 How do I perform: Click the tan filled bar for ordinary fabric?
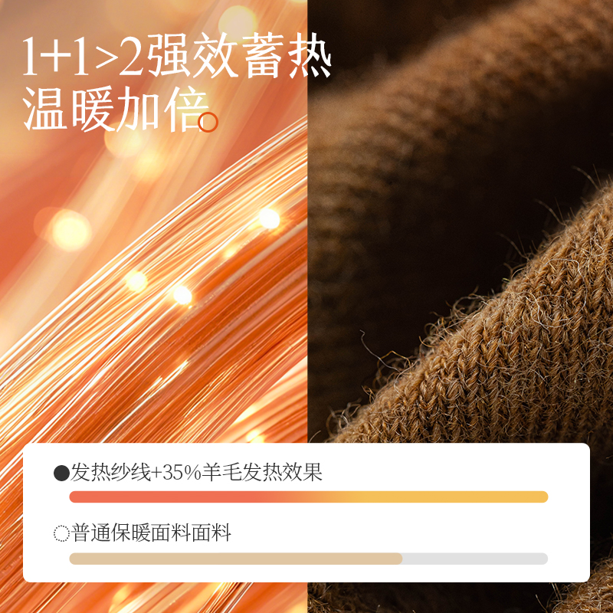click(x=236, y=559)
